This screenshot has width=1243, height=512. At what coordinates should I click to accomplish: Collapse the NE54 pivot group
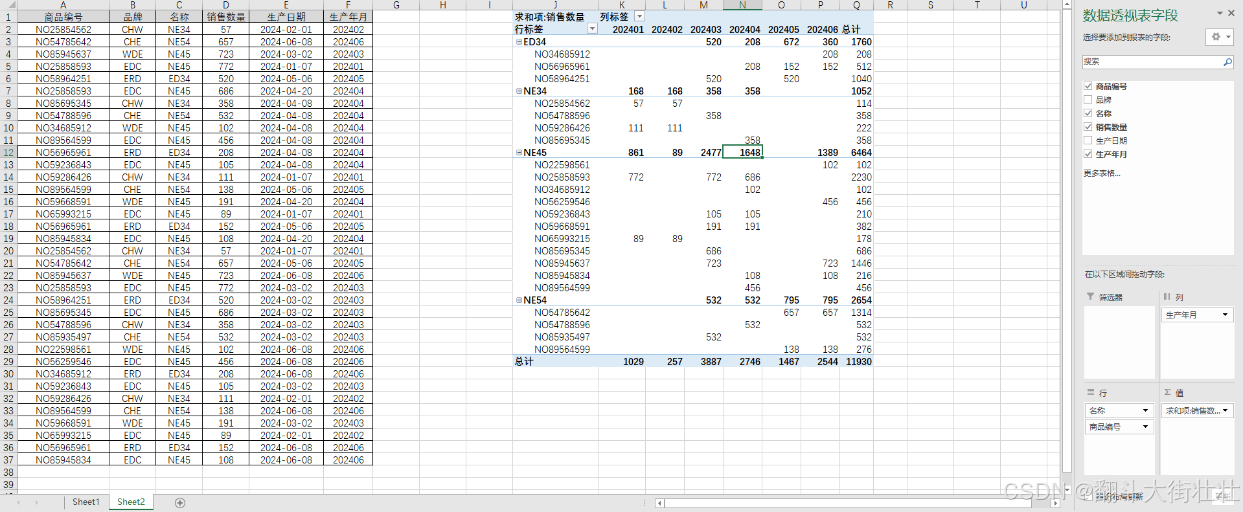[x=519, y=300]
